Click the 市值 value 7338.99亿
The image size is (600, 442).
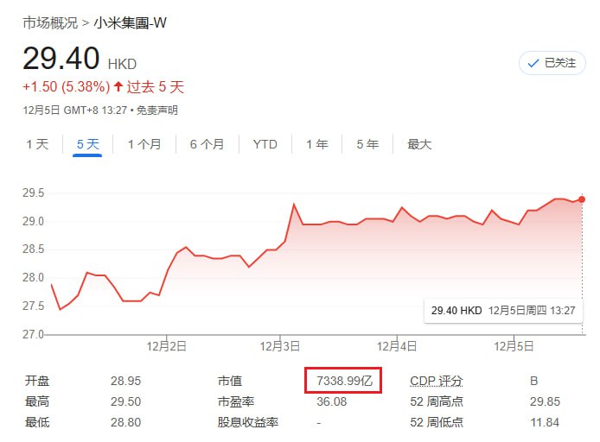(344, 381)
